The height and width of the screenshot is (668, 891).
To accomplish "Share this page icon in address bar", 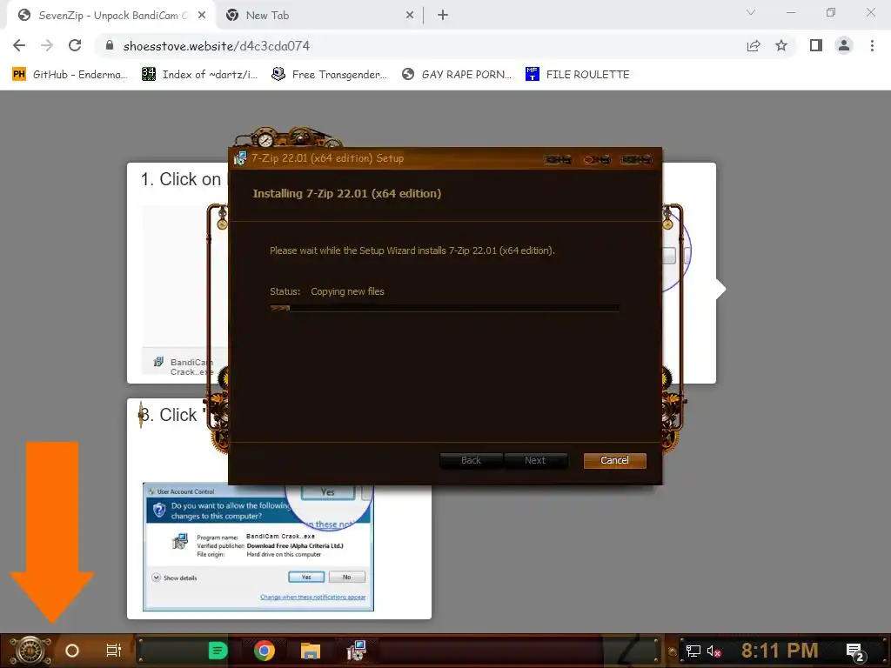I will coord(754,45).
